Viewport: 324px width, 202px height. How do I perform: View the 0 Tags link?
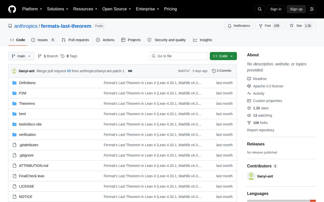tap(69, 56)
